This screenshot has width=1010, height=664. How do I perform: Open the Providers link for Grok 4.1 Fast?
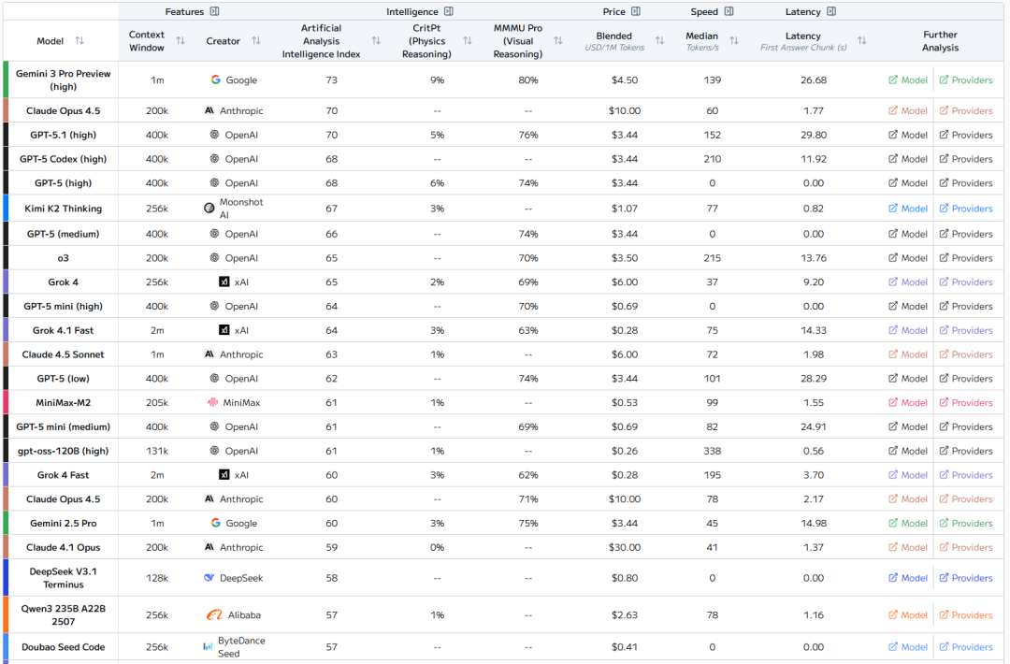tap(966, 330)
